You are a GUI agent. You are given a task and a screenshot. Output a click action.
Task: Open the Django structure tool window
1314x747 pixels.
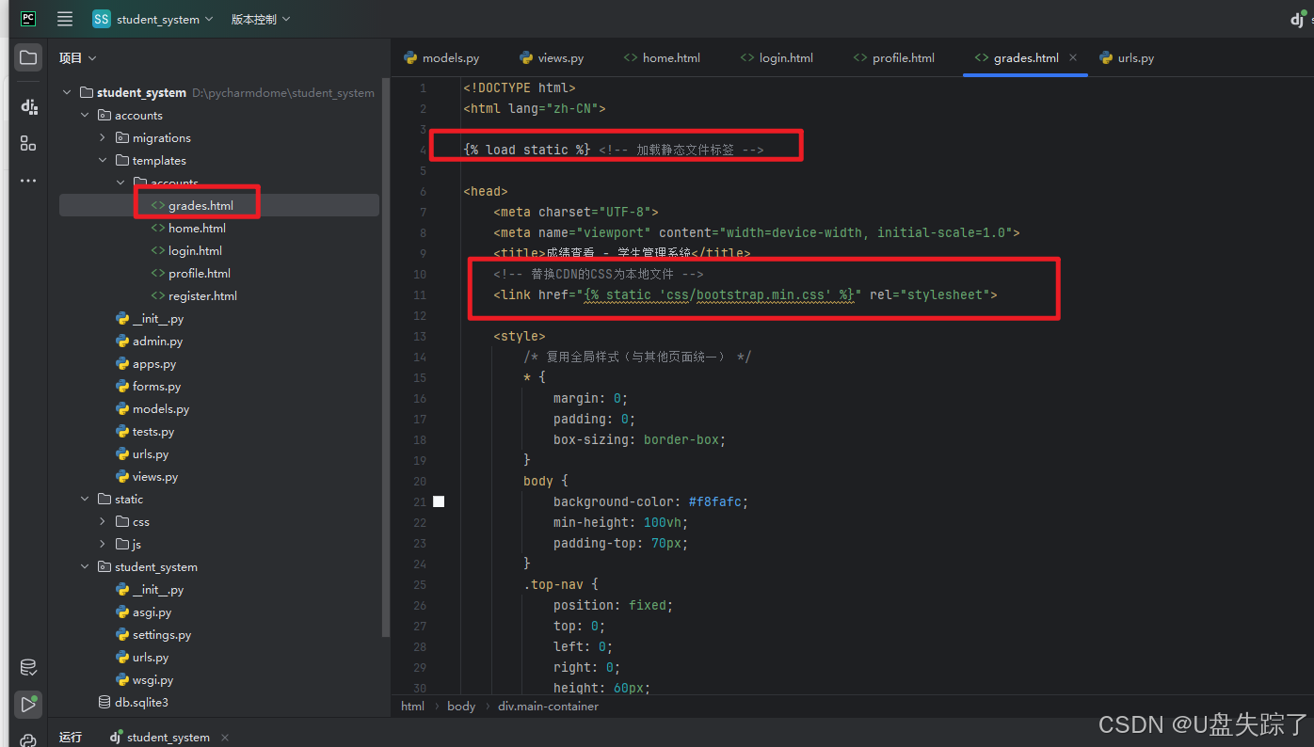28,106
